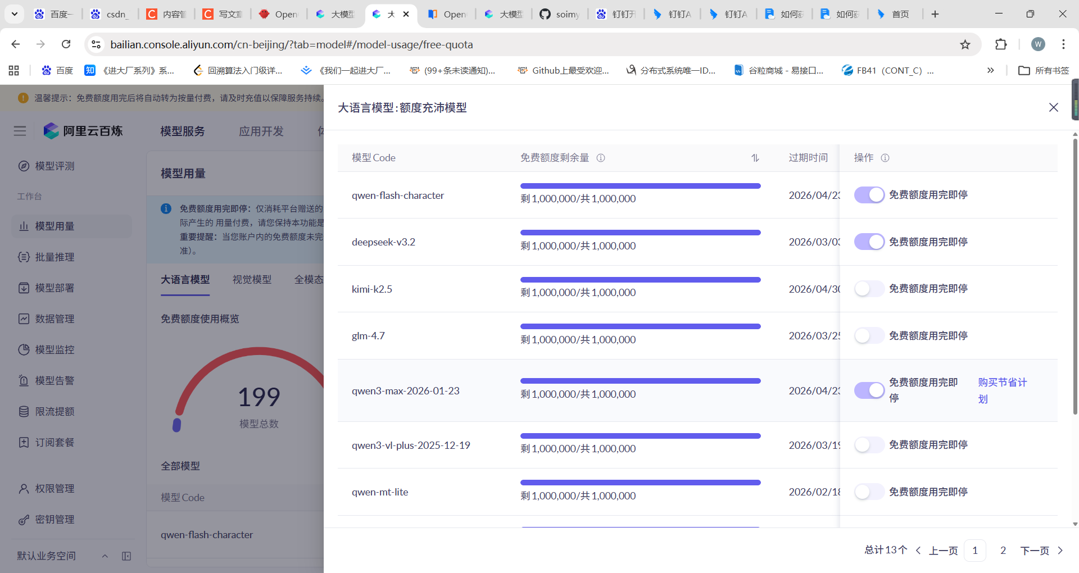Collapse the sidebar with the panel icon
Screen dimensions: 1079x573
(x=126, y=556)
